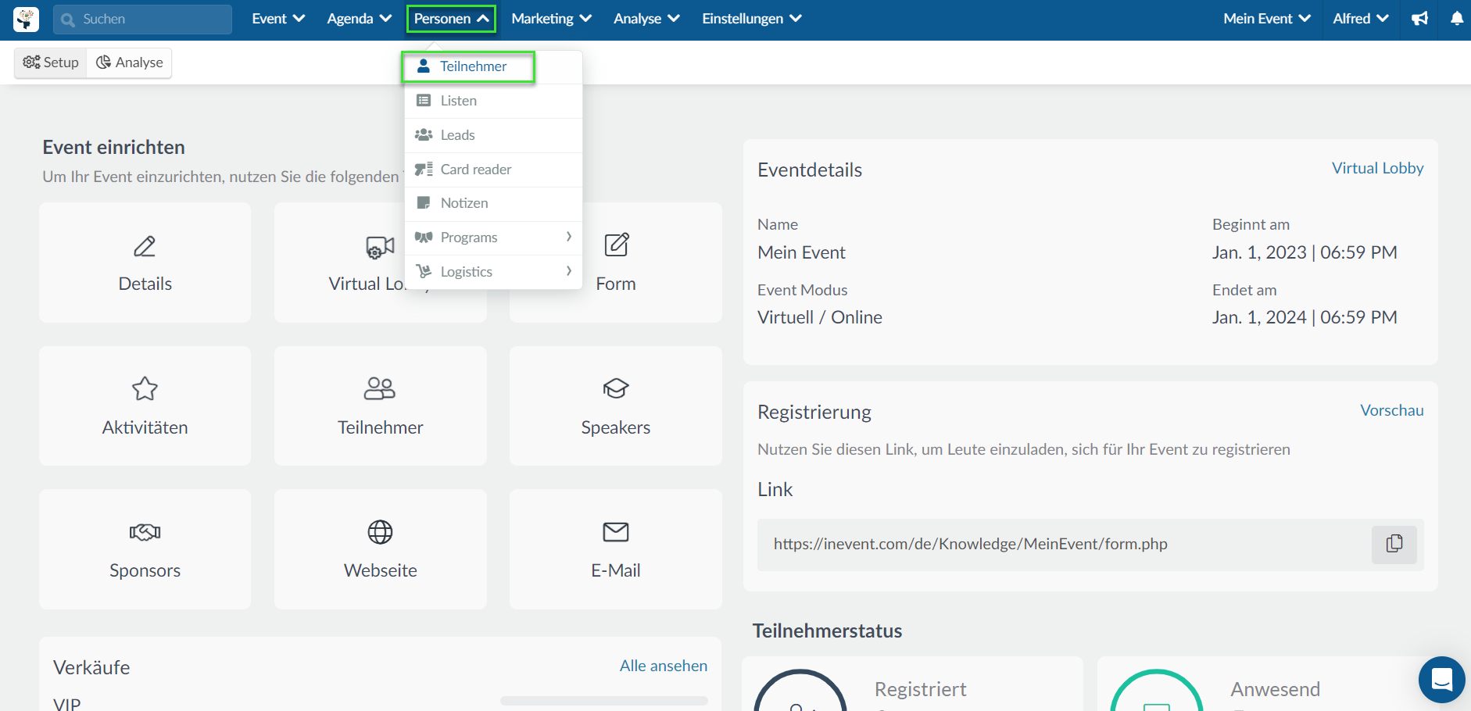1471x711 pixels.
Task: Click the megaphone announcements icon
Action: [x=1420, y=19]
